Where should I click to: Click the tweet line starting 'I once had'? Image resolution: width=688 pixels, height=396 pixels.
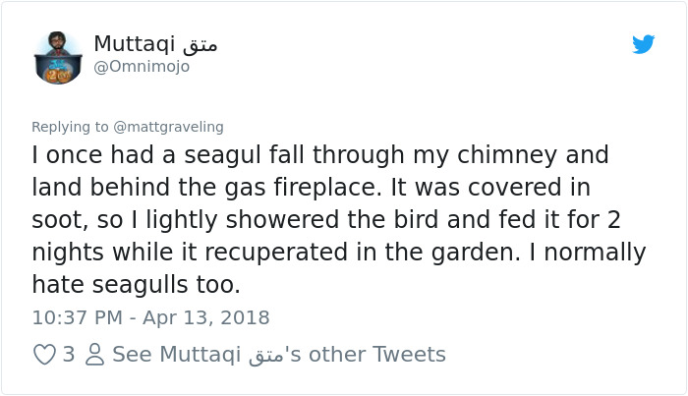pos(320,155)
